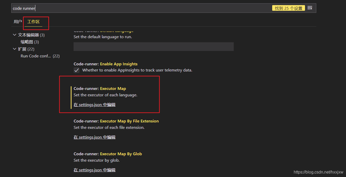Screen dimensions: 346x177
Task: Click the code runner search field
Action: coord(164,8)
